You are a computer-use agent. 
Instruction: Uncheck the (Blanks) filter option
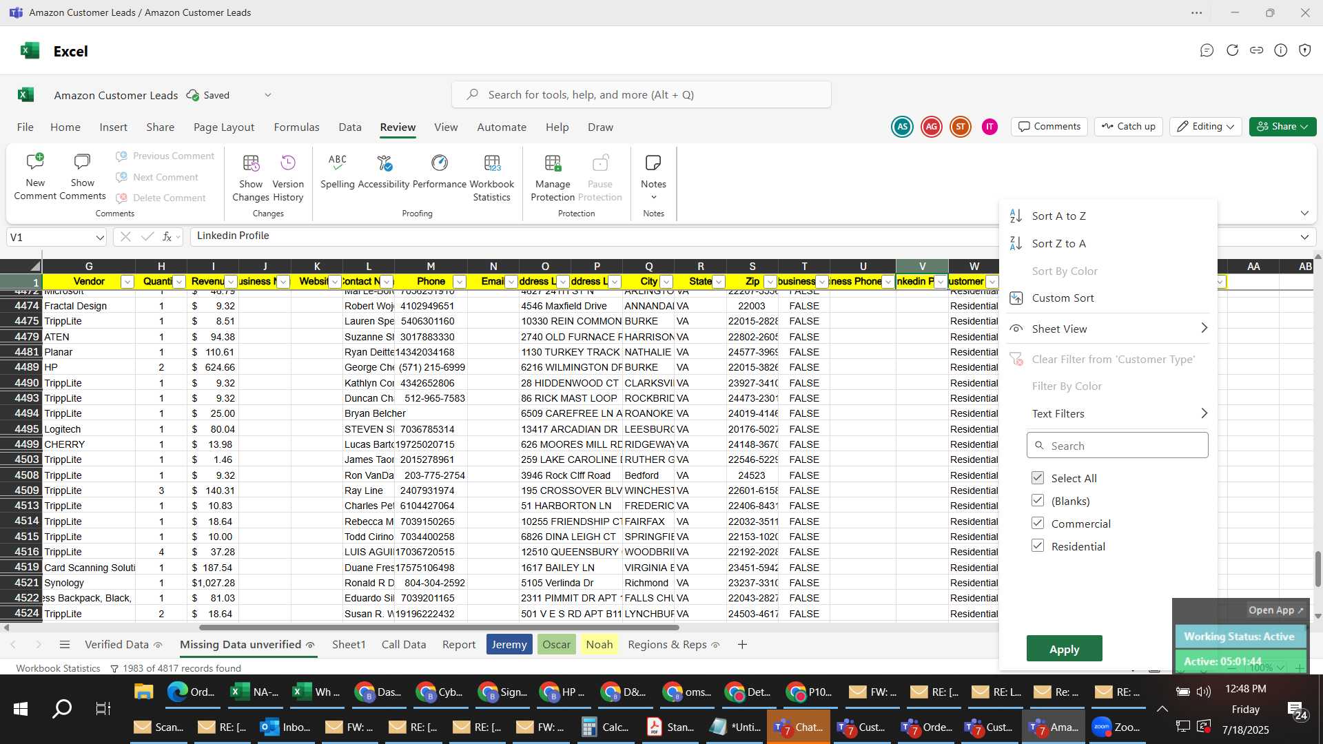[1038, 500]
